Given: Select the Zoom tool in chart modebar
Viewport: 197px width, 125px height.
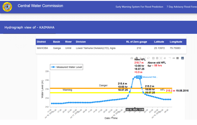Looking at the screenshot, I should (x=136, y=58).
